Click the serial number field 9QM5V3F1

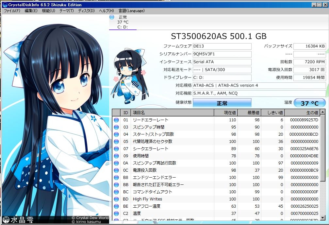222,54
